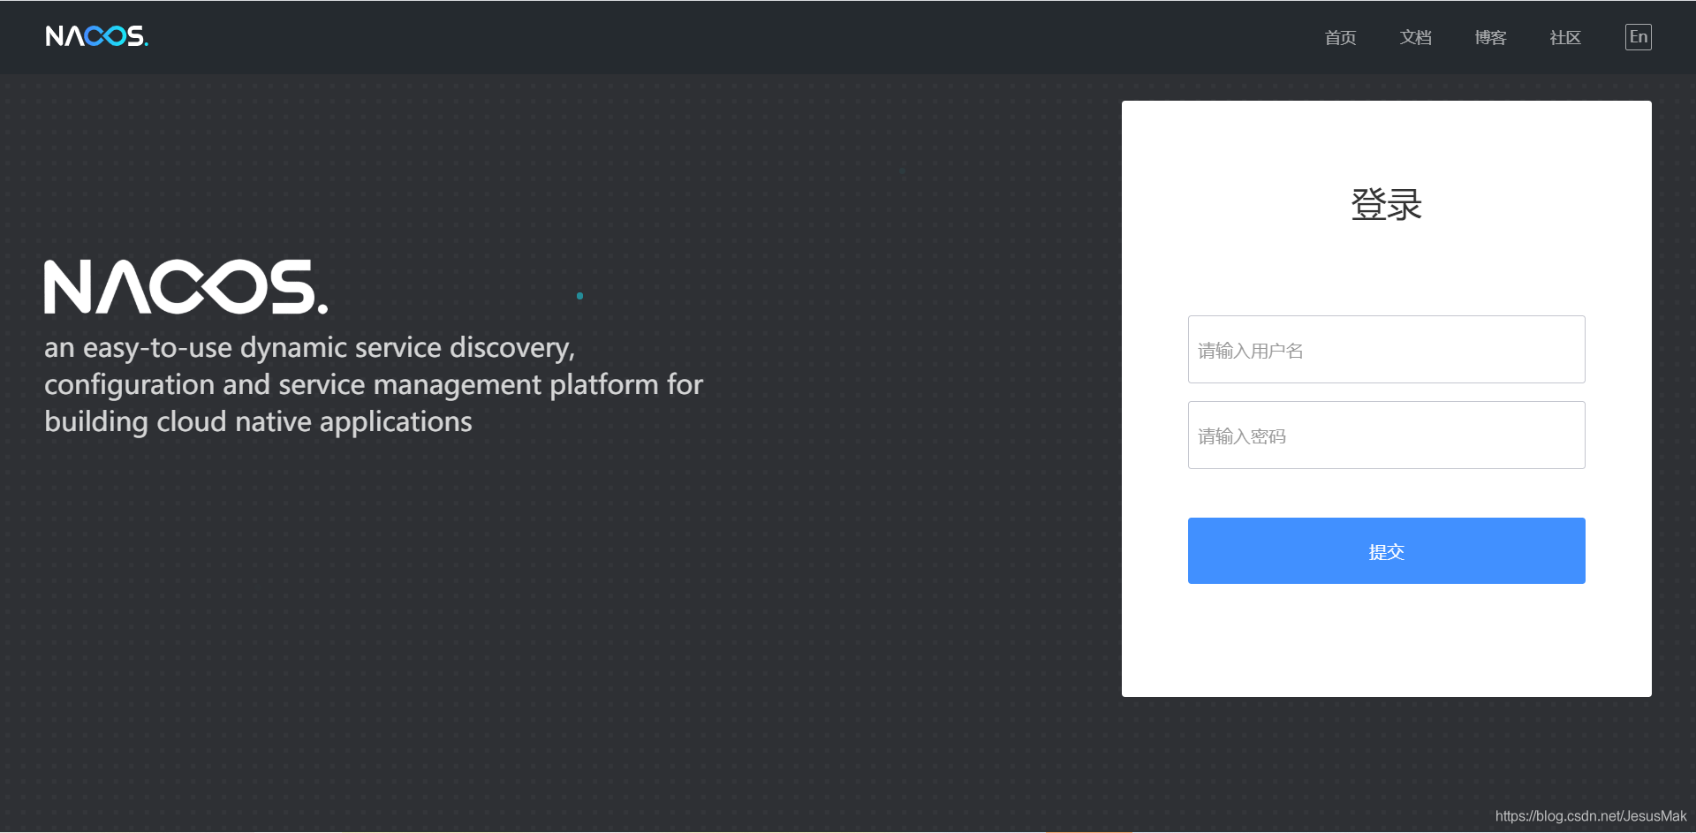Focus the 请输入用户名 username field
Viewport: 1696px width, 833px height.
[1386, 349]
